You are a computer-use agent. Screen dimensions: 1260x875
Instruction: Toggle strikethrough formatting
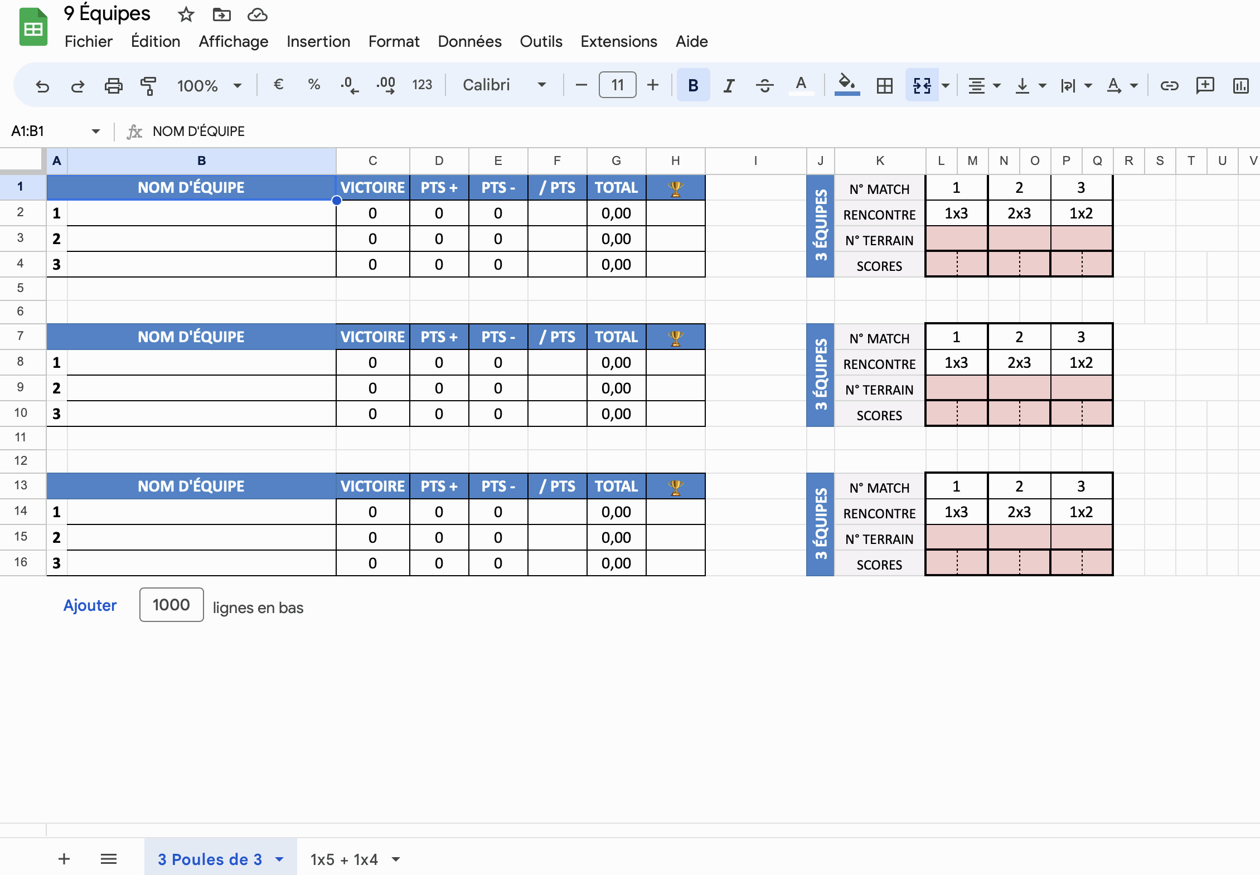(x=764, y=85)
